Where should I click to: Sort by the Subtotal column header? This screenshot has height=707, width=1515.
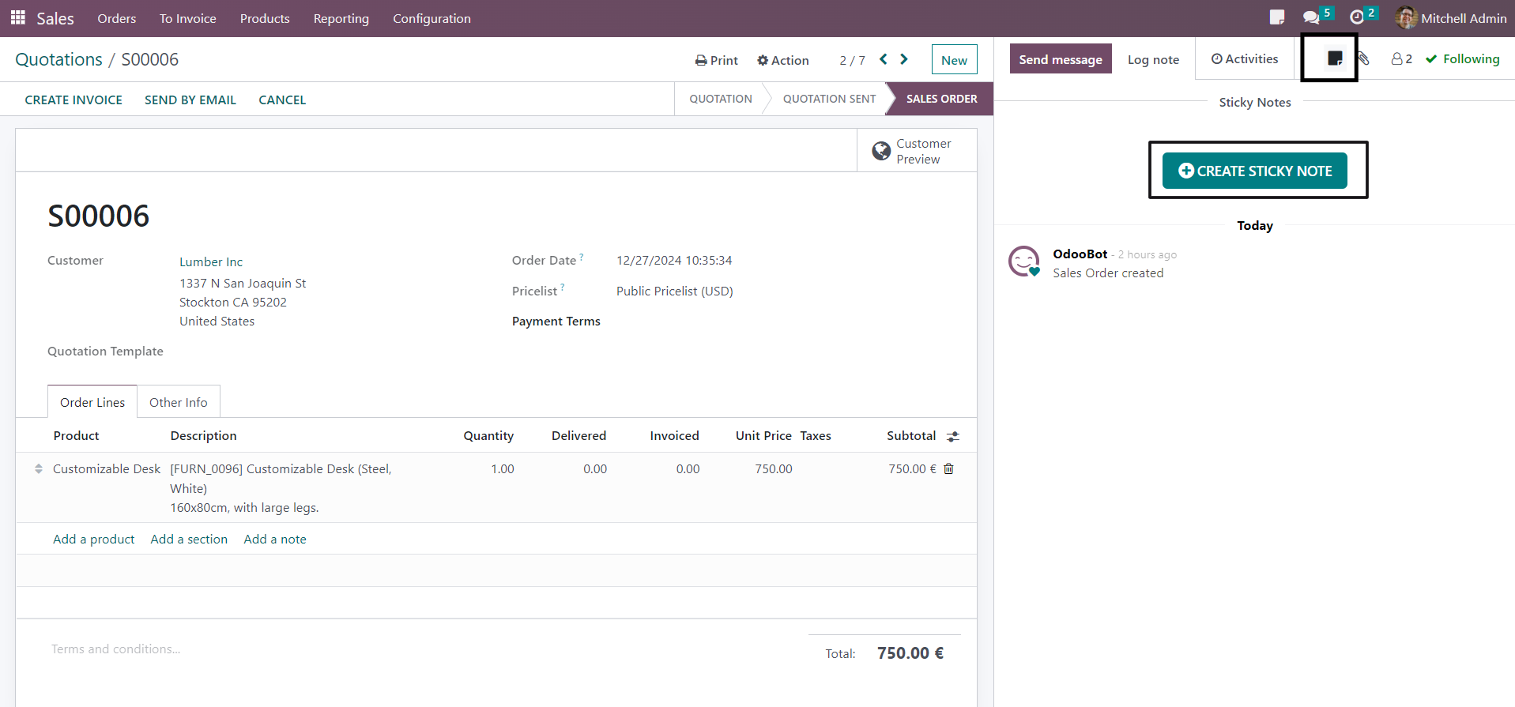point(911,436)
